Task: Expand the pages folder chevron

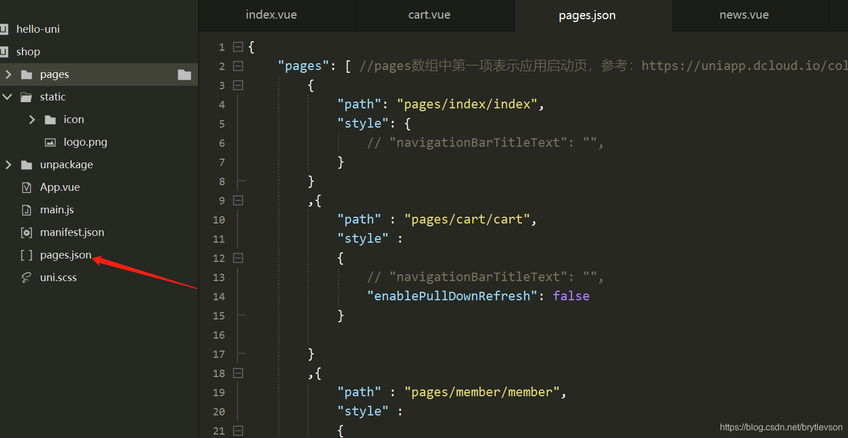Action: (x=8, y=75)
